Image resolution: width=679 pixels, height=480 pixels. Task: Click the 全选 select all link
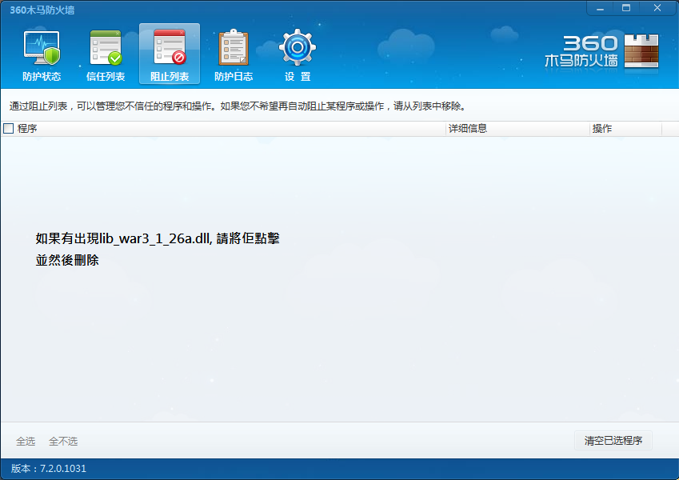(26, 441)
